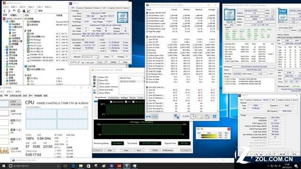Select 内存 in Task Manager sidebar
The image size is (301, 169).
click(11, 112)
